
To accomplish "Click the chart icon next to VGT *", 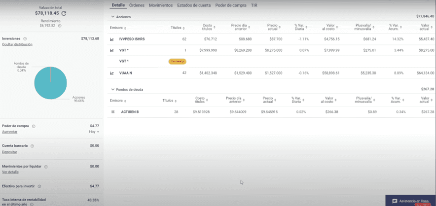I will (112, 50).
